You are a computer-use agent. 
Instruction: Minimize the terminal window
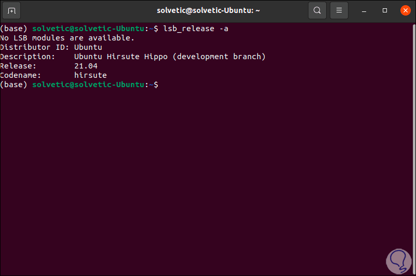point(366,10)
